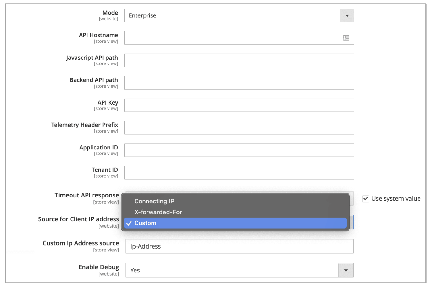Click the Tenant ID input field
432x285 pixels.
tap(239, 173)
